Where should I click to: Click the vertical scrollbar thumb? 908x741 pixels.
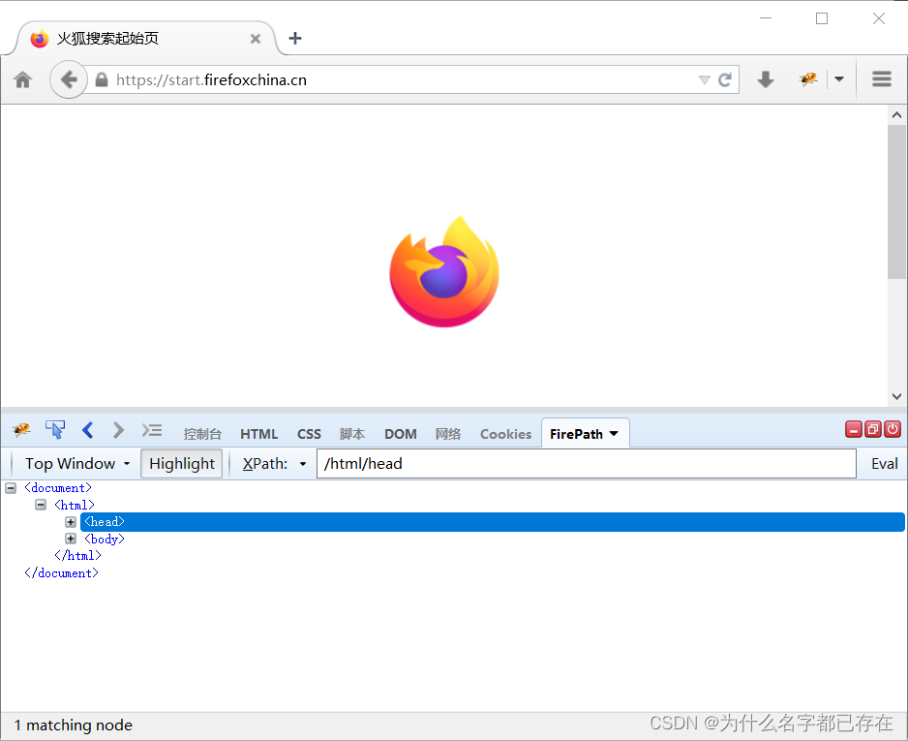[x=896, y=201]
